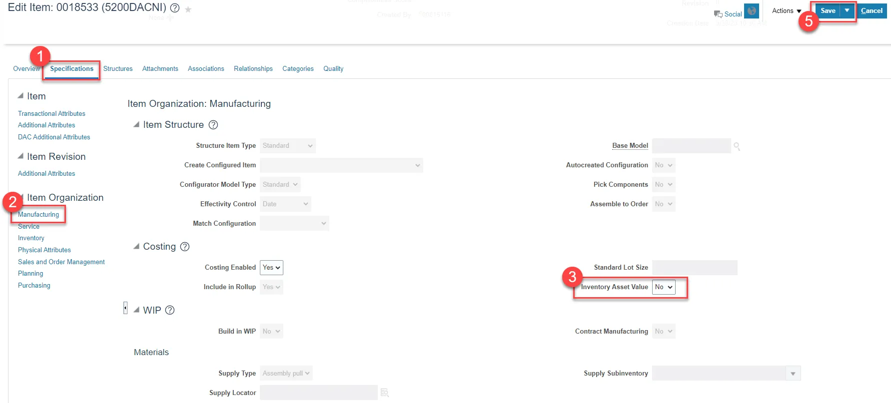Click the help icon next to Edit Item title
Screen dimensions: 891x403
tap(175, 8)
